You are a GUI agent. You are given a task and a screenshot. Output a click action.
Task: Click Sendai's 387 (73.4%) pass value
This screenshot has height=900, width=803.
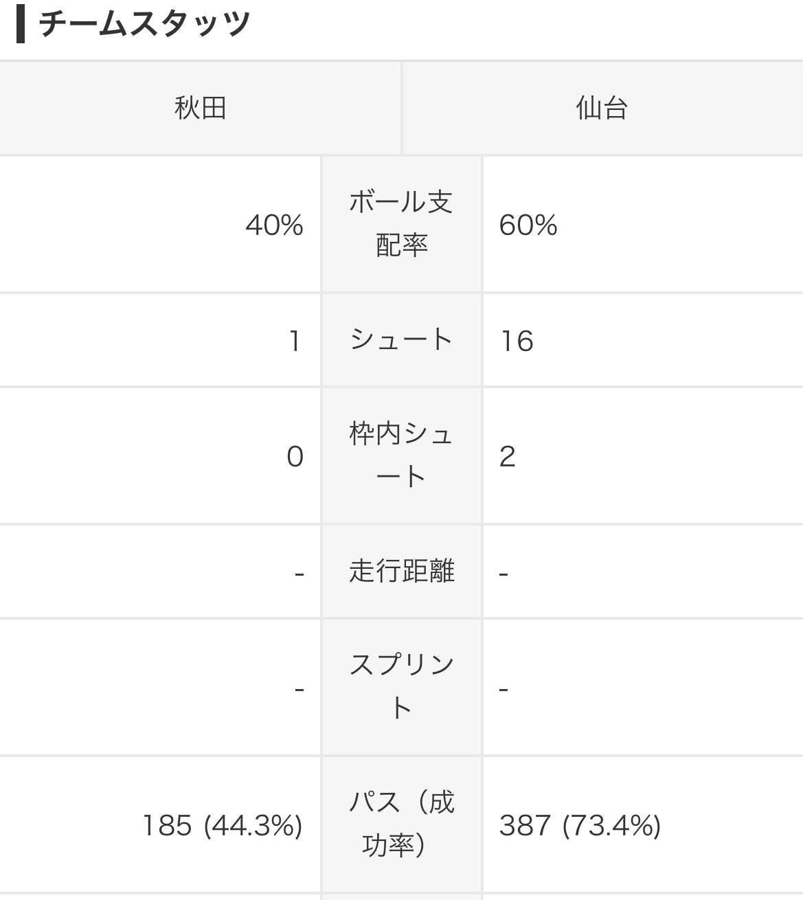tap(580, 825)
